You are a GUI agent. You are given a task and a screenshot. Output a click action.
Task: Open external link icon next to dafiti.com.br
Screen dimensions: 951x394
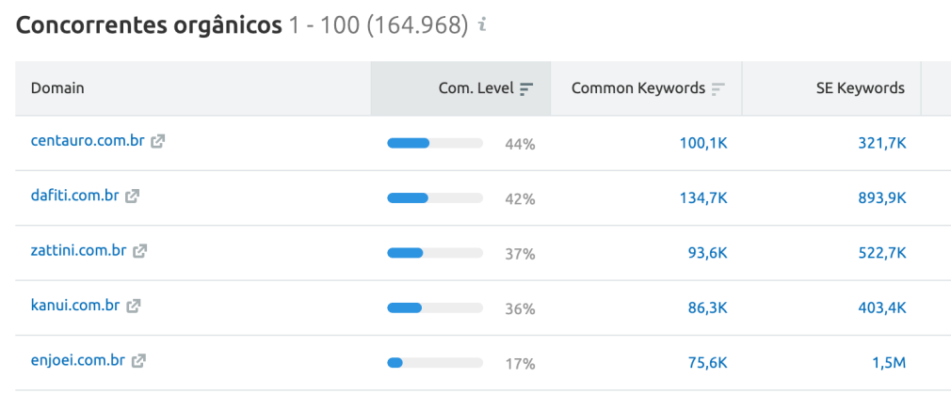133,197
